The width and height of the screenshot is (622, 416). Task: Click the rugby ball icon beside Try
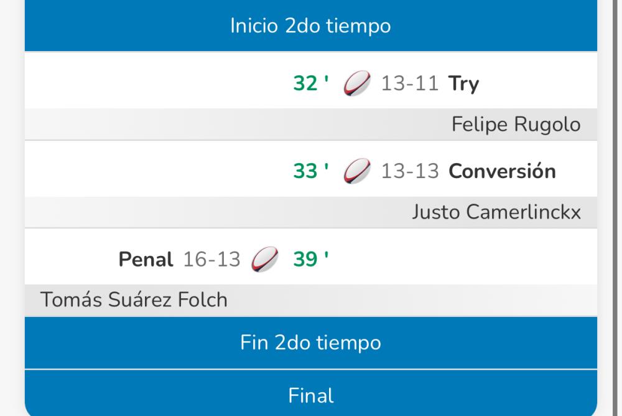tap(357, 84)
